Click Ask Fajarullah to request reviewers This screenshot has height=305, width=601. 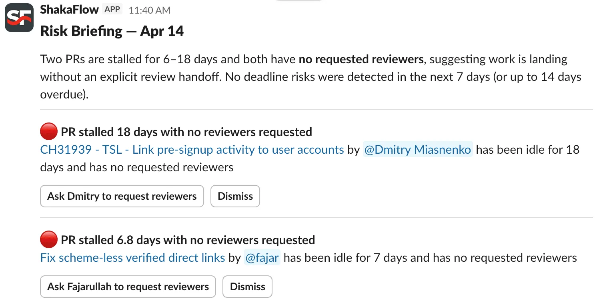pyautogui.click(x=128, y=287)
